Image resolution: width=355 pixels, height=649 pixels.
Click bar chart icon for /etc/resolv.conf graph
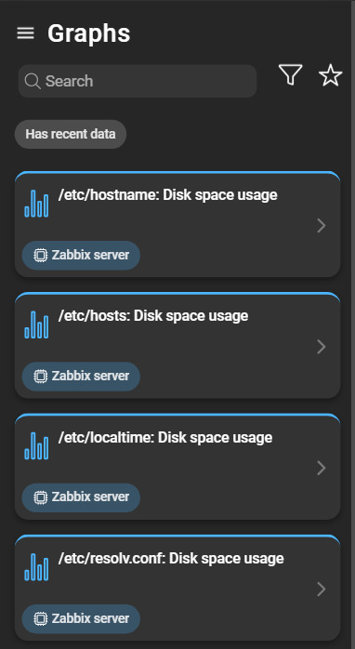coord(36,567)
